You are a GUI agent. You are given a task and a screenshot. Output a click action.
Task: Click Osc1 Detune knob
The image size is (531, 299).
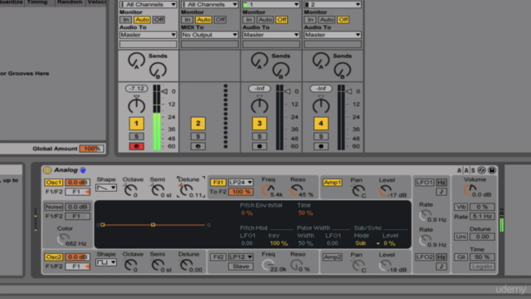(x=185, y=190)
